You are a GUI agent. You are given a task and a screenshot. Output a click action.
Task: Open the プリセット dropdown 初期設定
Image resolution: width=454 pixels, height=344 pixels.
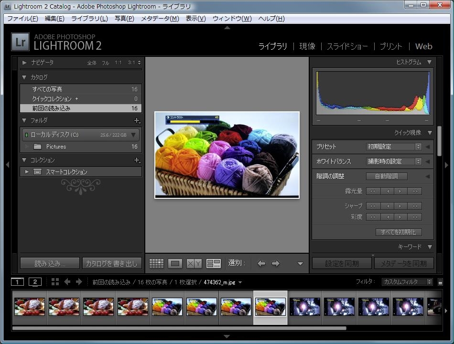tap(394, 147)
